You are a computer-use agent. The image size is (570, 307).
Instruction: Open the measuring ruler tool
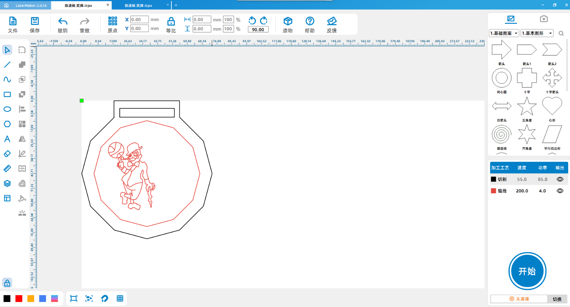coord(7,168)
